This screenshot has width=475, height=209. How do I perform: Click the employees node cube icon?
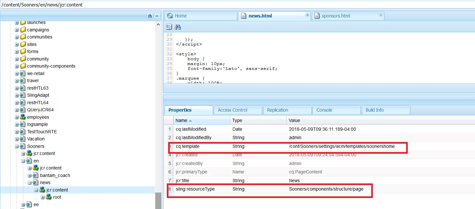point(23,117)
